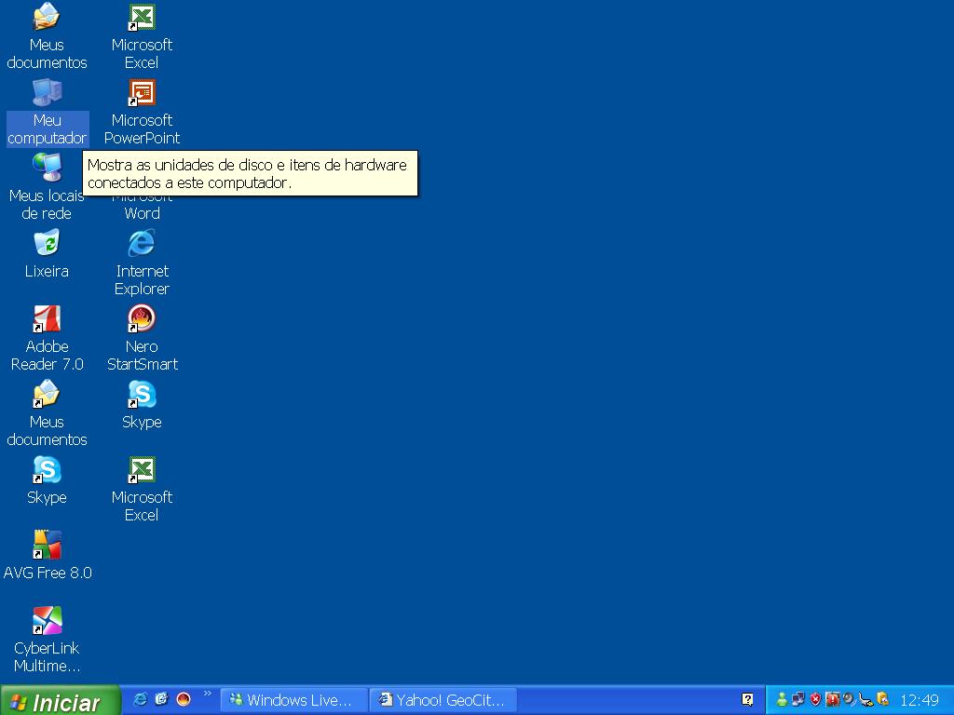
Task: Click the language bar help icon
Action: tap(748, 700)
